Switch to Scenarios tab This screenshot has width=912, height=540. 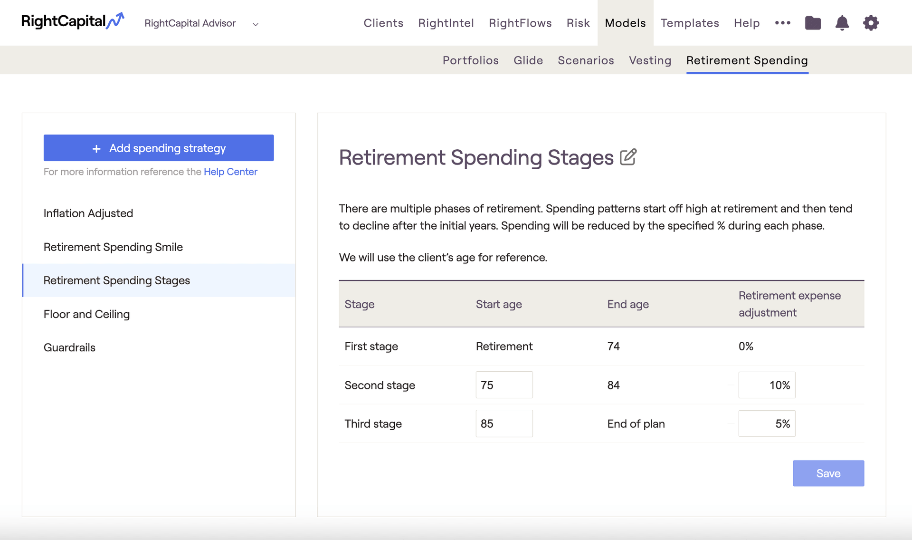586,60
